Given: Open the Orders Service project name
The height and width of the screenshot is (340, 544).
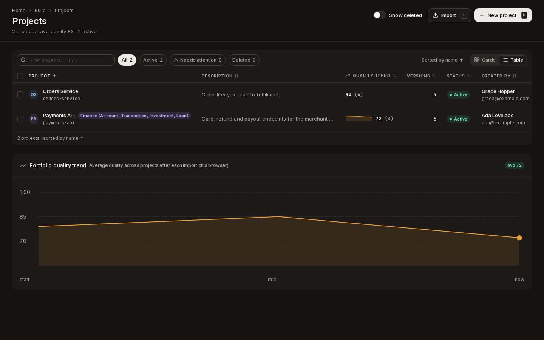Looking at the screenshot, I should click(60, 91).
